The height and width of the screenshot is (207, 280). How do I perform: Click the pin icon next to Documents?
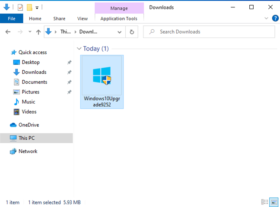click(69, 82)
